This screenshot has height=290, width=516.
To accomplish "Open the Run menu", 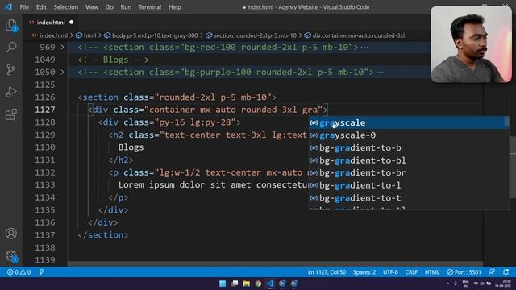I will (x=126, y=7).
